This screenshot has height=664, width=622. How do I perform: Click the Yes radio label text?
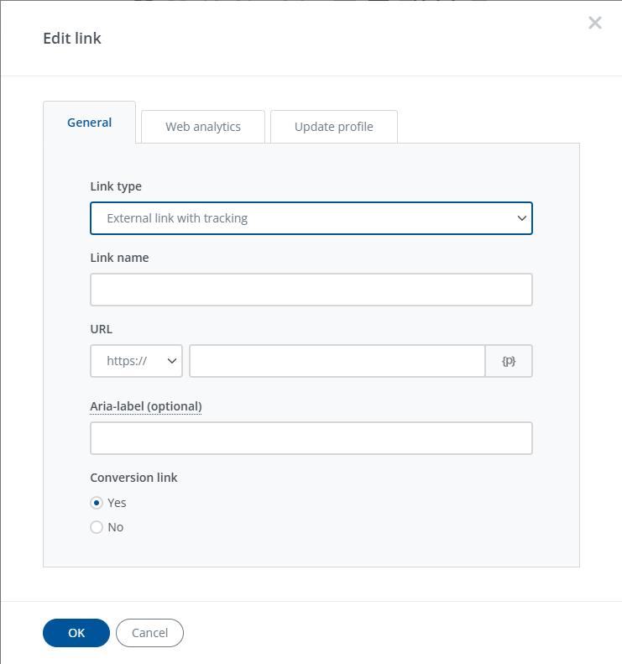click(118, 503)
